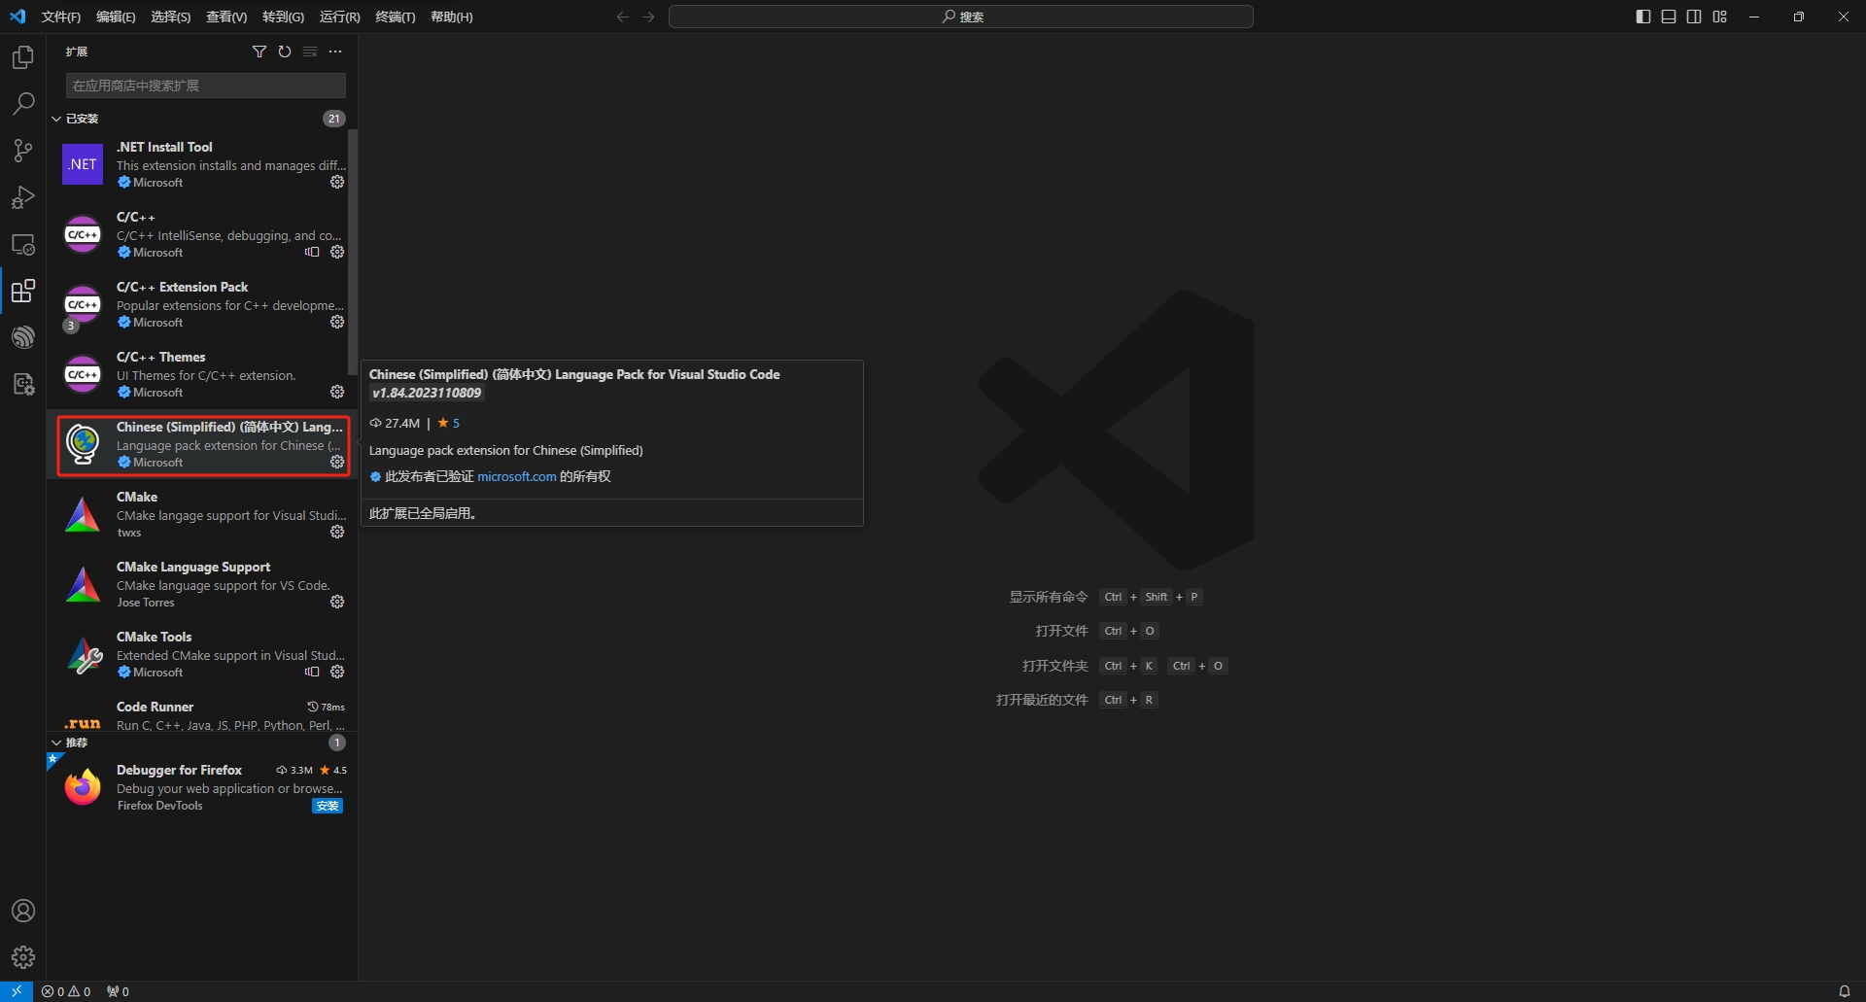Toggle the secondary side bar layout

1694,17
